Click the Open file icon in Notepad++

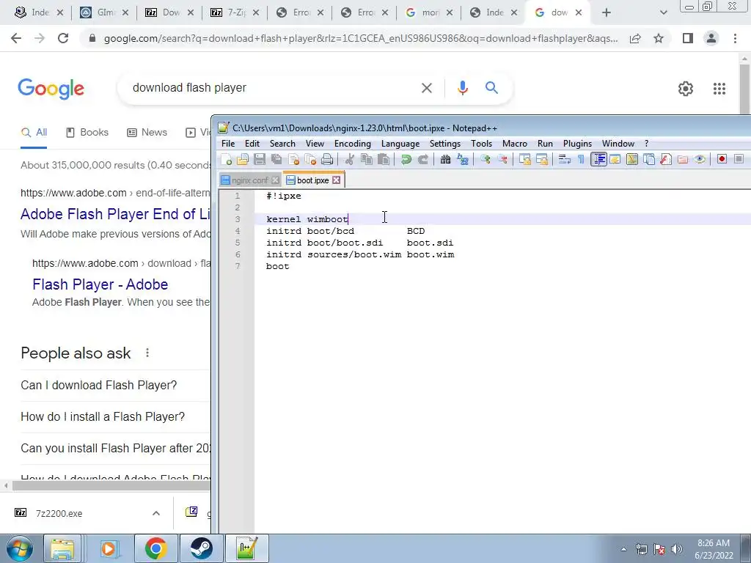[243, 159]
